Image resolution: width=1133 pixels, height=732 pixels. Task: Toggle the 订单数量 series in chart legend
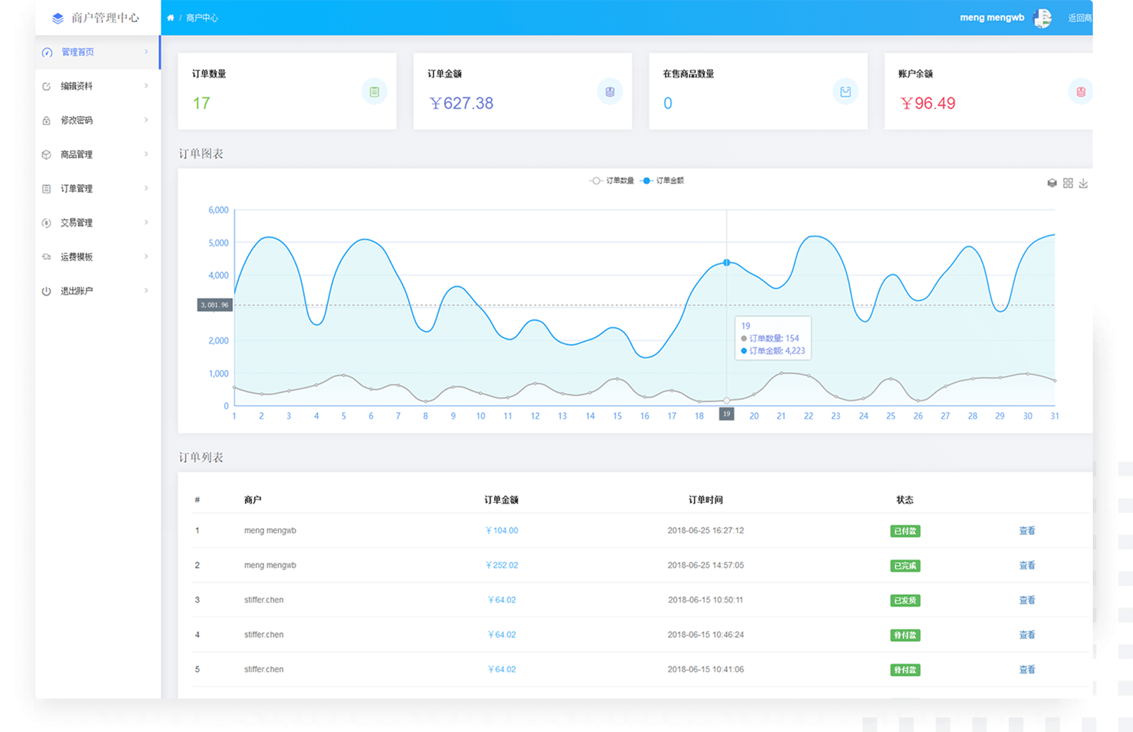coord(613,181)
